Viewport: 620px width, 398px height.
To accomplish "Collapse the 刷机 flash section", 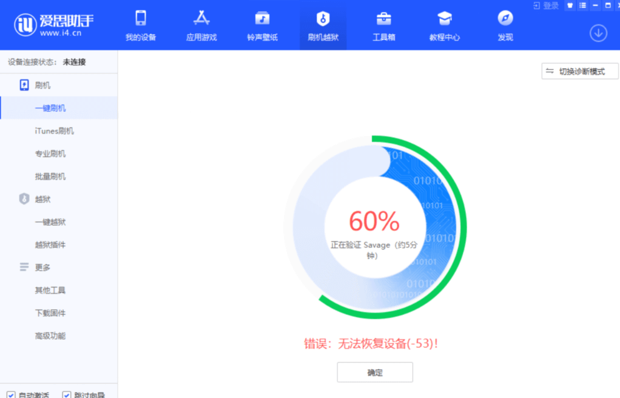I will coord(42,85).
